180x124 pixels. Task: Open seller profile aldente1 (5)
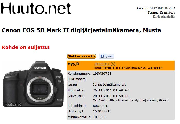tap(105, 64)
